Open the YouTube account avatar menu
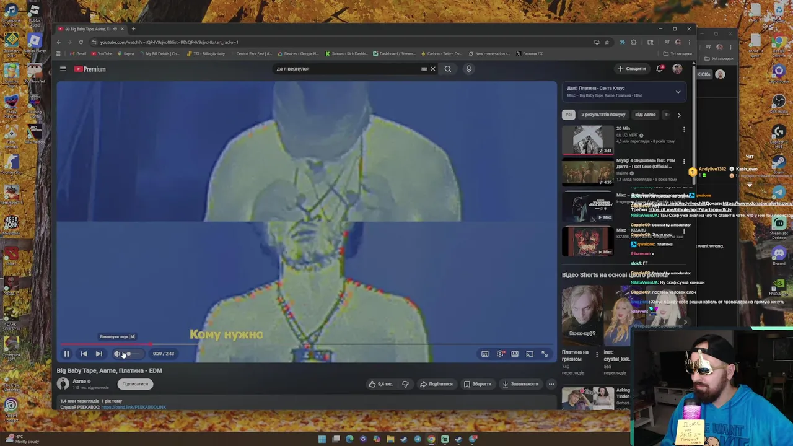The width and height of the screenshot is (793, 446). click(677, 69)
